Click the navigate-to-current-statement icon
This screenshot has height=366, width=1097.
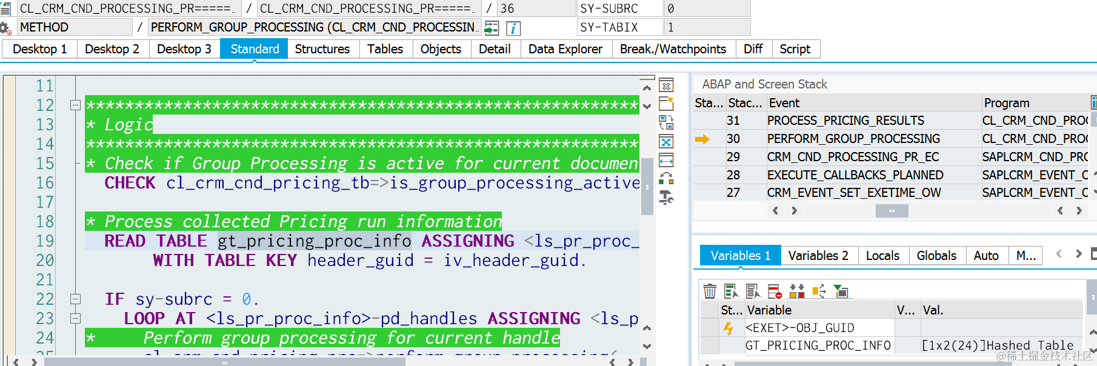pyautogui.click(x=492, y=28)
